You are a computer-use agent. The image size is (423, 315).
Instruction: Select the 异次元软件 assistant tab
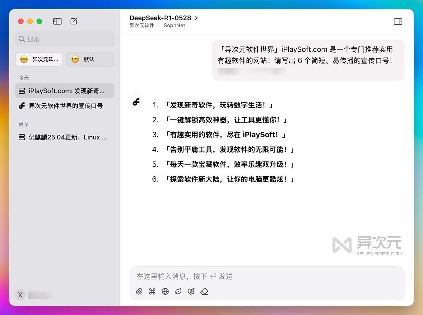click(x=39, y=59)
